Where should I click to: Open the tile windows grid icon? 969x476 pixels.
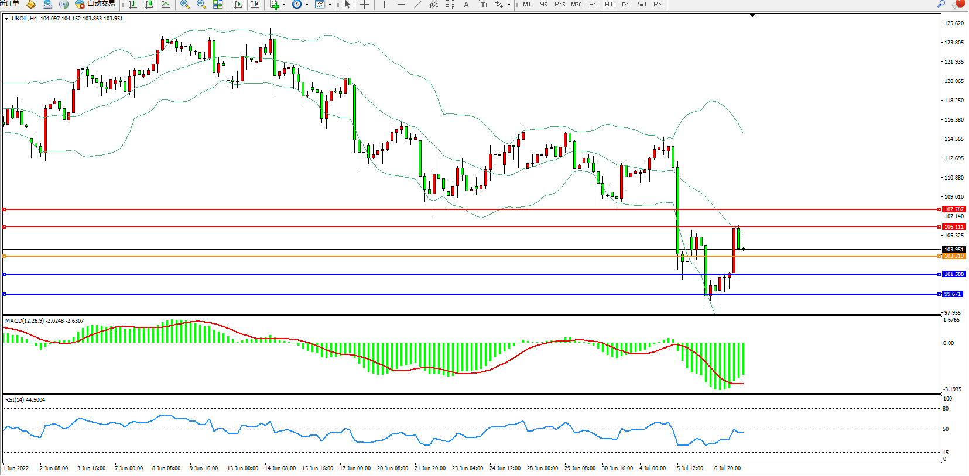[x=218, y=4]
